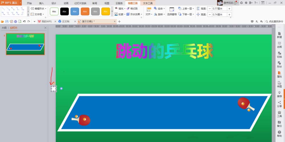The width and height of the screenshot is (285, 142).
Task: Increase the 高度 height value
Action: (229, 9)
